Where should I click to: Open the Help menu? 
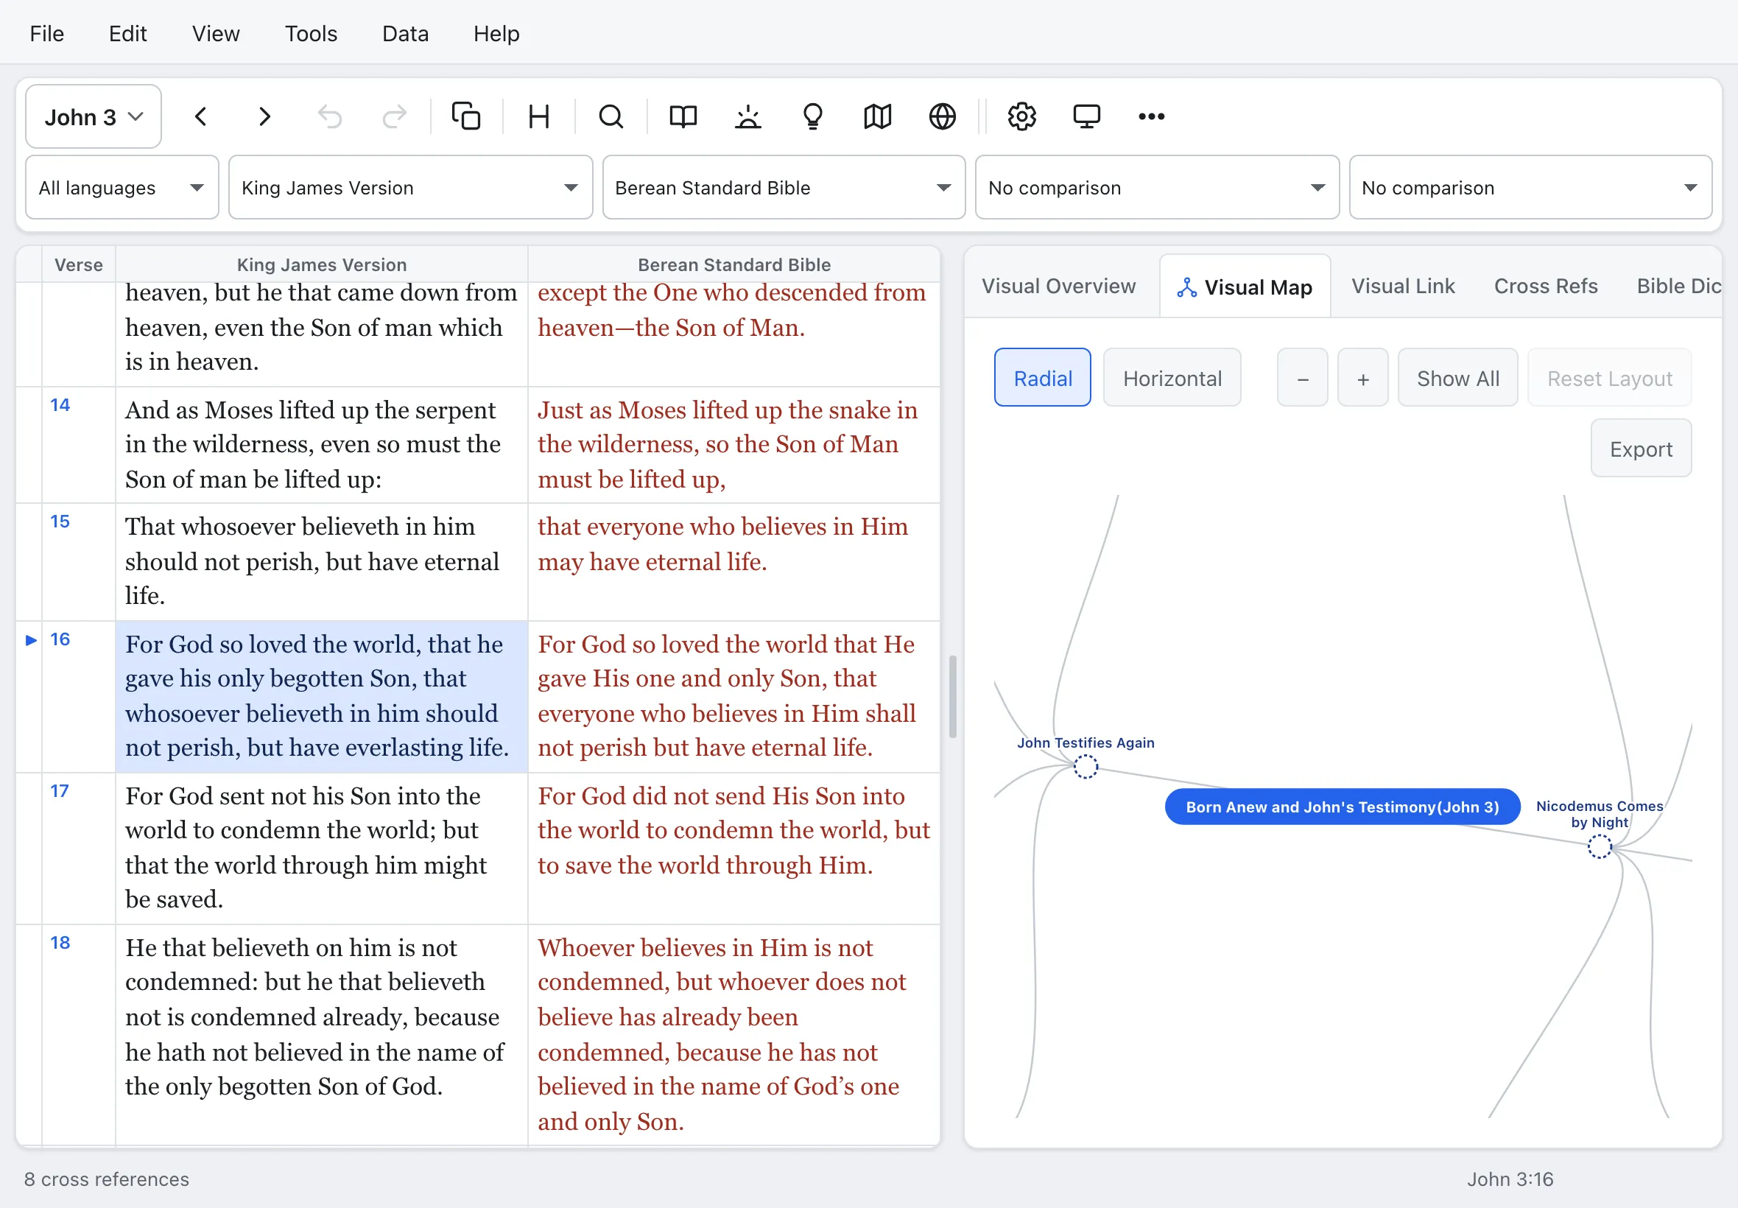(x=496, y=33)
